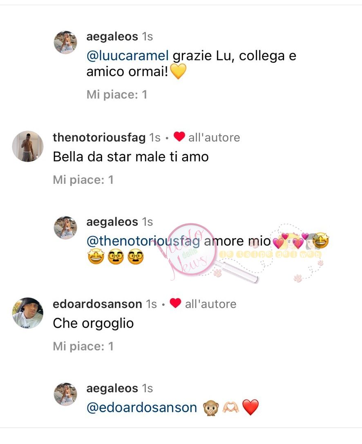Click the red heart beside thenotoriousfag comment
362x444 pixels.
pyautogui.click(x=179, y=137)
